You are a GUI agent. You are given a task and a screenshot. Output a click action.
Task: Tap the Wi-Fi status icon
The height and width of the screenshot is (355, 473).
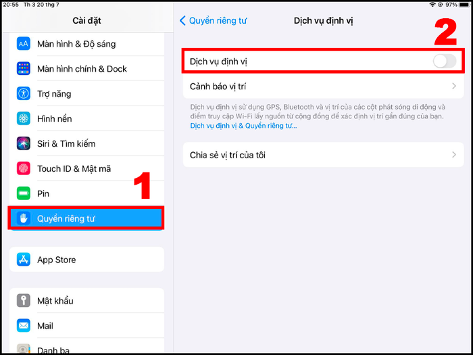point(432,5)
